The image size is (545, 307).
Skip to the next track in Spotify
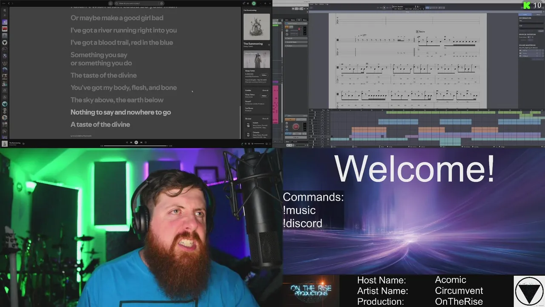coord(141,142)
